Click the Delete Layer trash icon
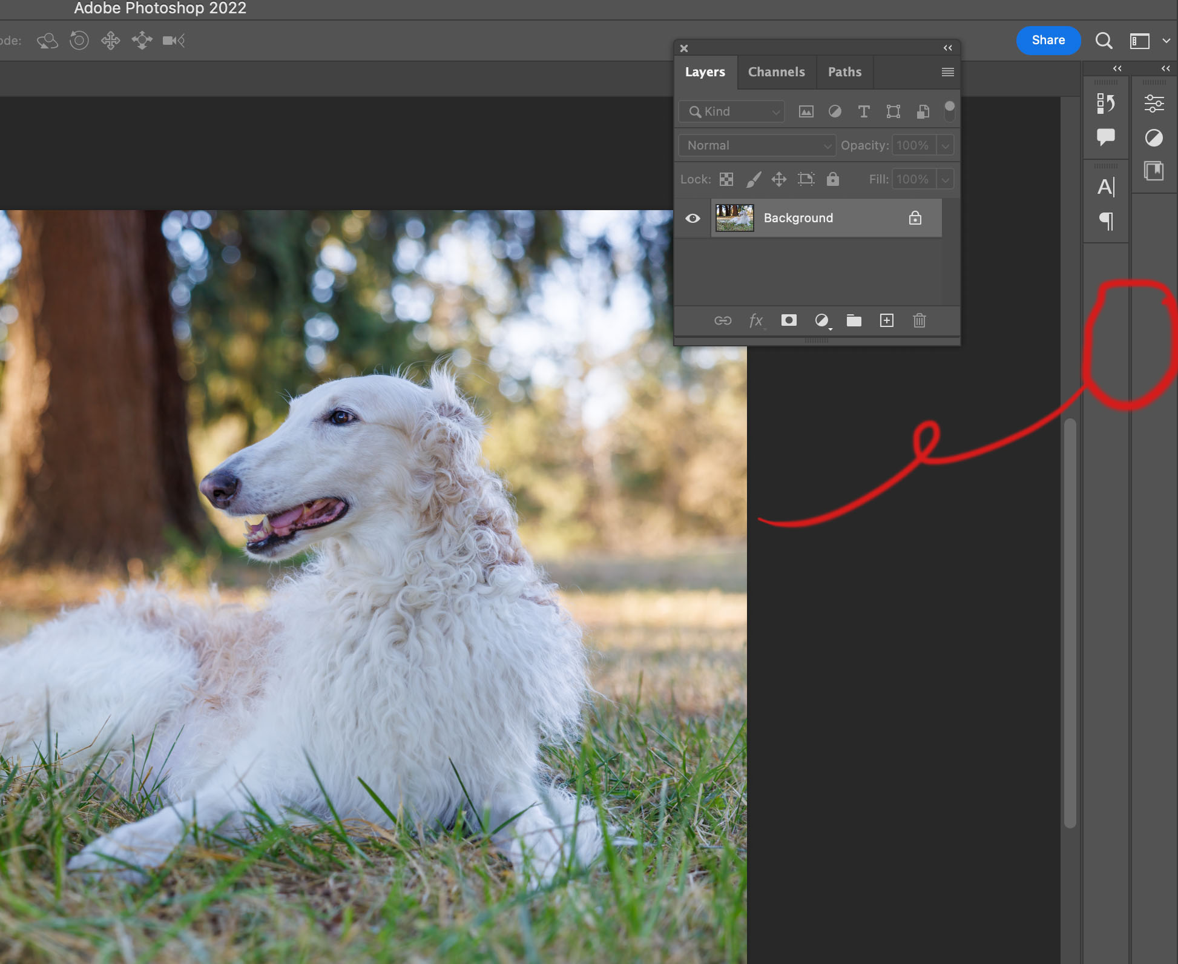Image resolution: width=1178 pixels, height=964 pixels. 920,320
